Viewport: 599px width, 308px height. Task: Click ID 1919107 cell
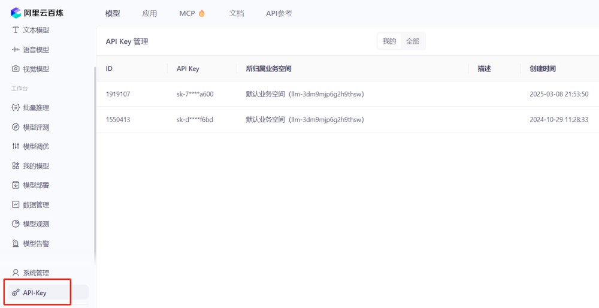pyautogui.click(x=118, y=94)
